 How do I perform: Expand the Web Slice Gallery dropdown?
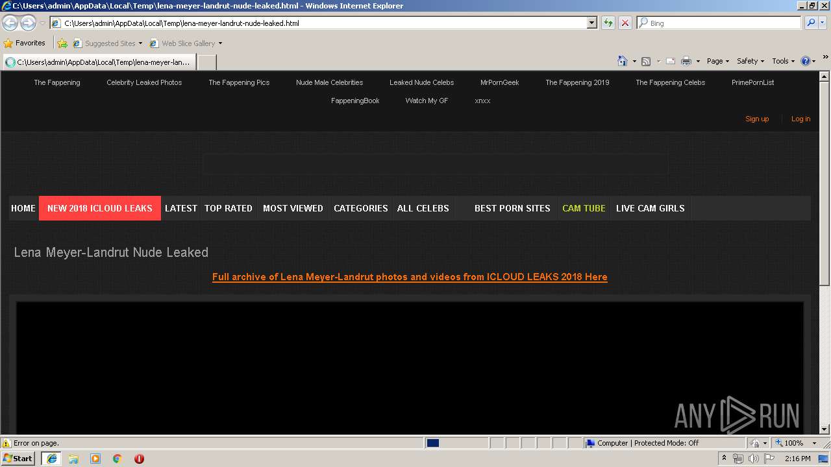coord(220,43)
